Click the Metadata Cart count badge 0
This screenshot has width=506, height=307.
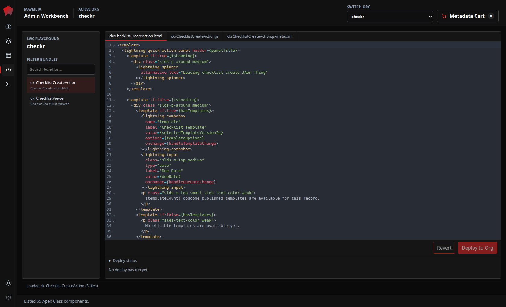tap(491, 16)
